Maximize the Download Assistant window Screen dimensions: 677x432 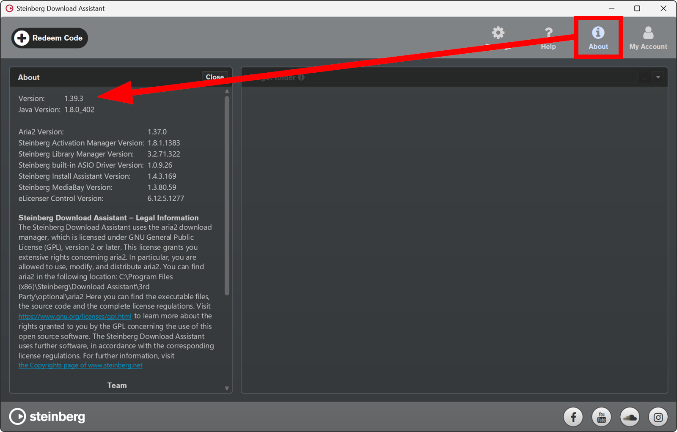[637, 8]
